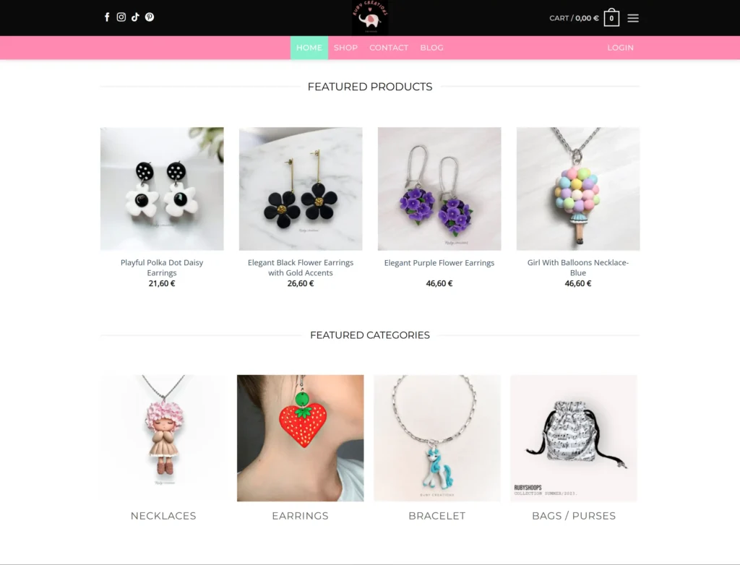Open the SHOP menu item
Screen dimensions: 740x565
pyautogui.click(x=345, y=48)
